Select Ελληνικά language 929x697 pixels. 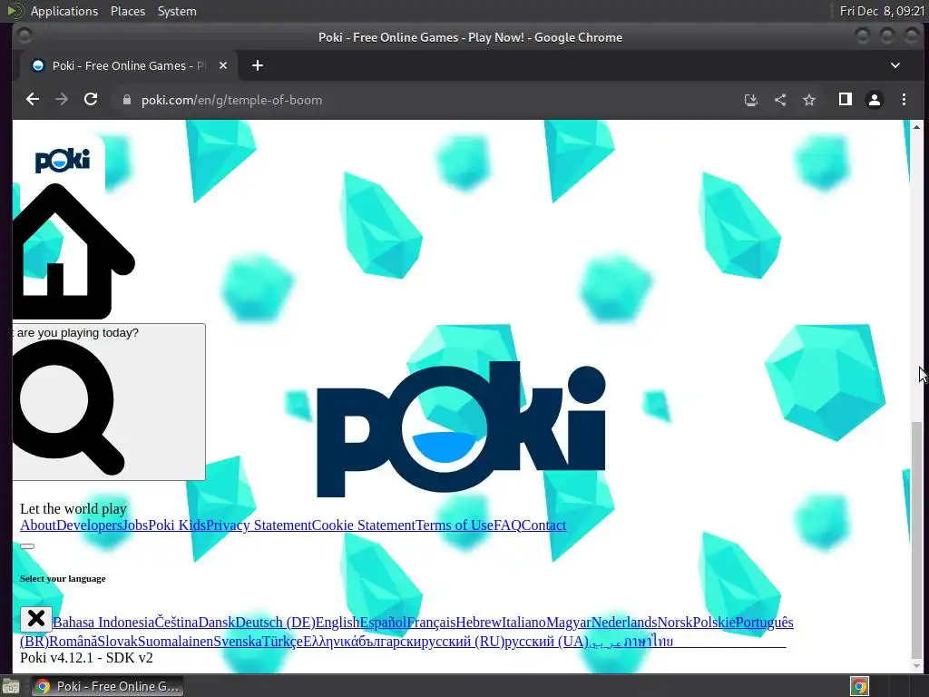[330, 642]
